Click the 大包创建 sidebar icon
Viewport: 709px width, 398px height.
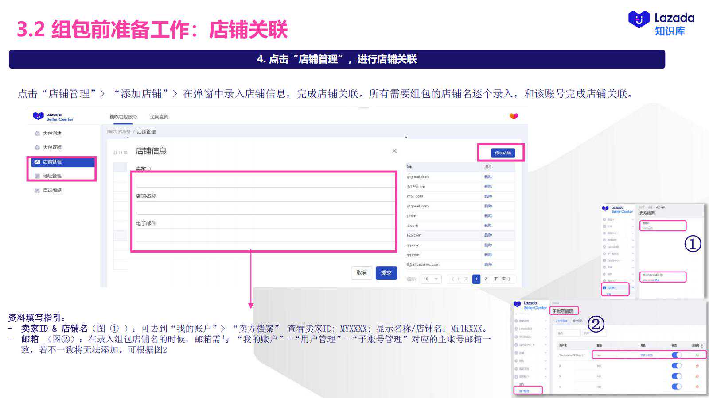37,133
